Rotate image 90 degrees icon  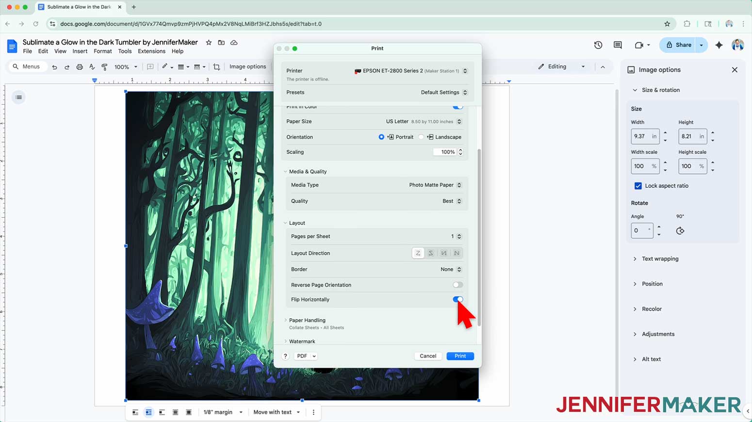coord(680,231)
